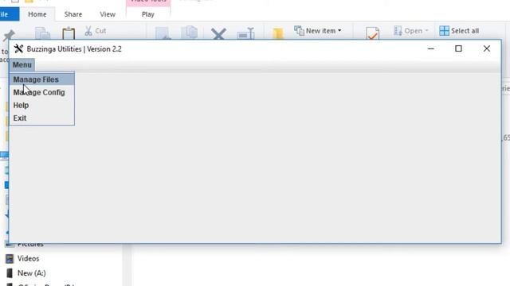Open the Menu in Buzzinga Utilities
Viewport: 510px width, 286px height.
22,65
